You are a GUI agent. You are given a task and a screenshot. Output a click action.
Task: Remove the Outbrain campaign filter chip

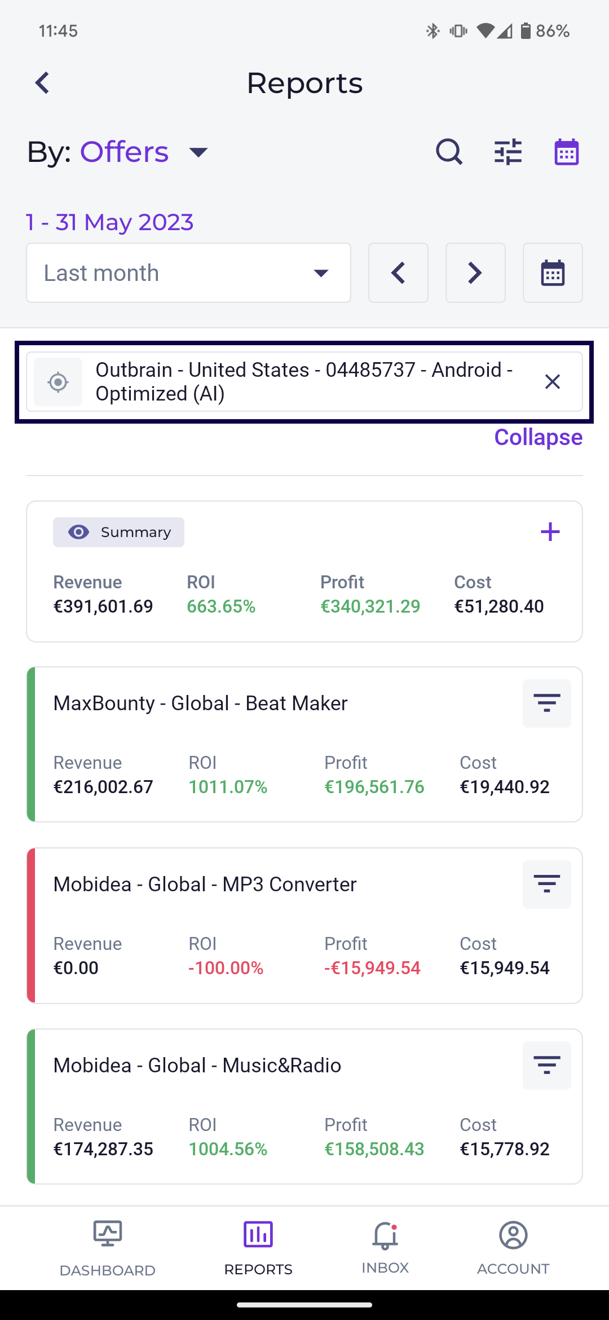(x=553, y=382)
